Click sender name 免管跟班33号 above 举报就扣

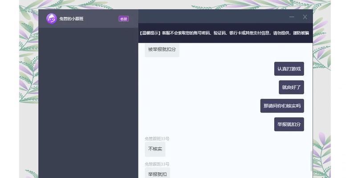pyautogui.click(x=157, y=164)
